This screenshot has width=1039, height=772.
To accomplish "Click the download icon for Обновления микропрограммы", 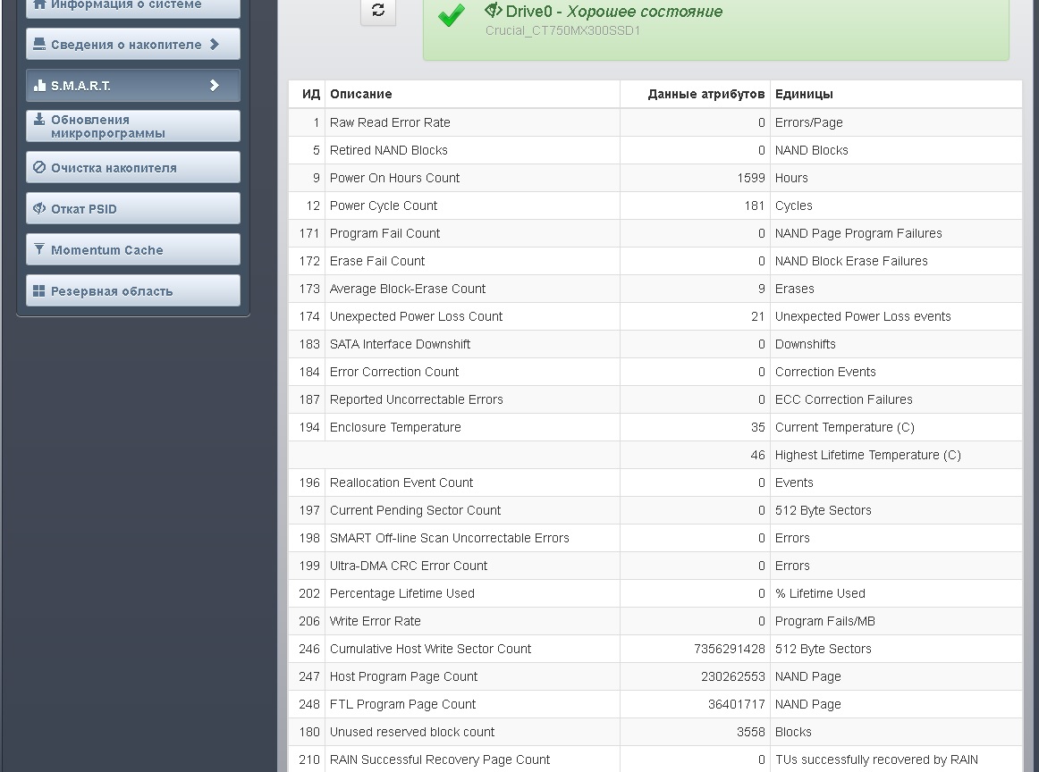I will [39, 120].
